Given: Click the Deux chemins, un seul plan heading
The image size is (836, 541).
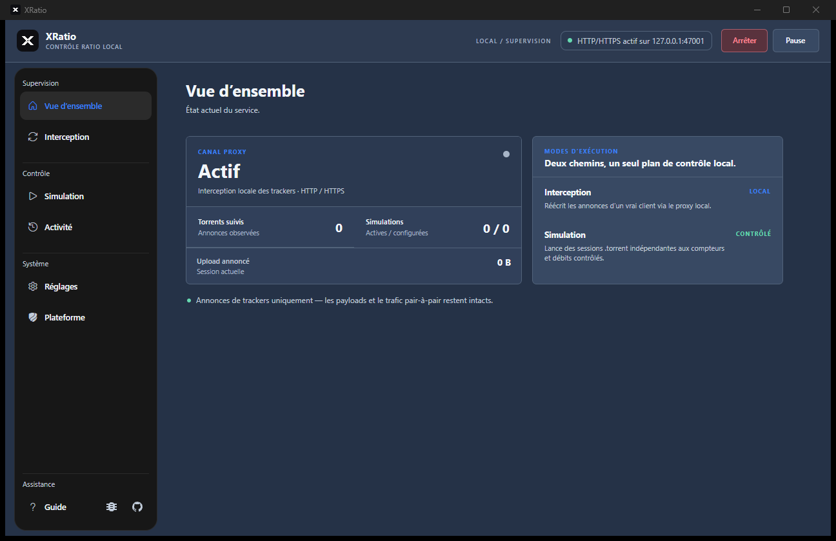Looking at the screenshot, I should (640, 163).
